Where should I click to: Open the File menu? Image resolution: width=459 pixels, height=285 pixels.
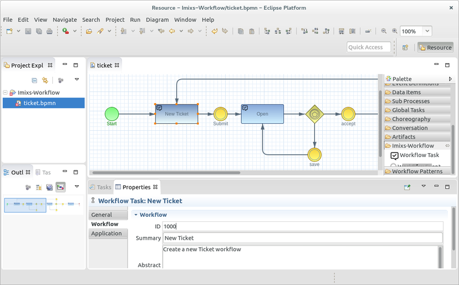click(7, 19)
